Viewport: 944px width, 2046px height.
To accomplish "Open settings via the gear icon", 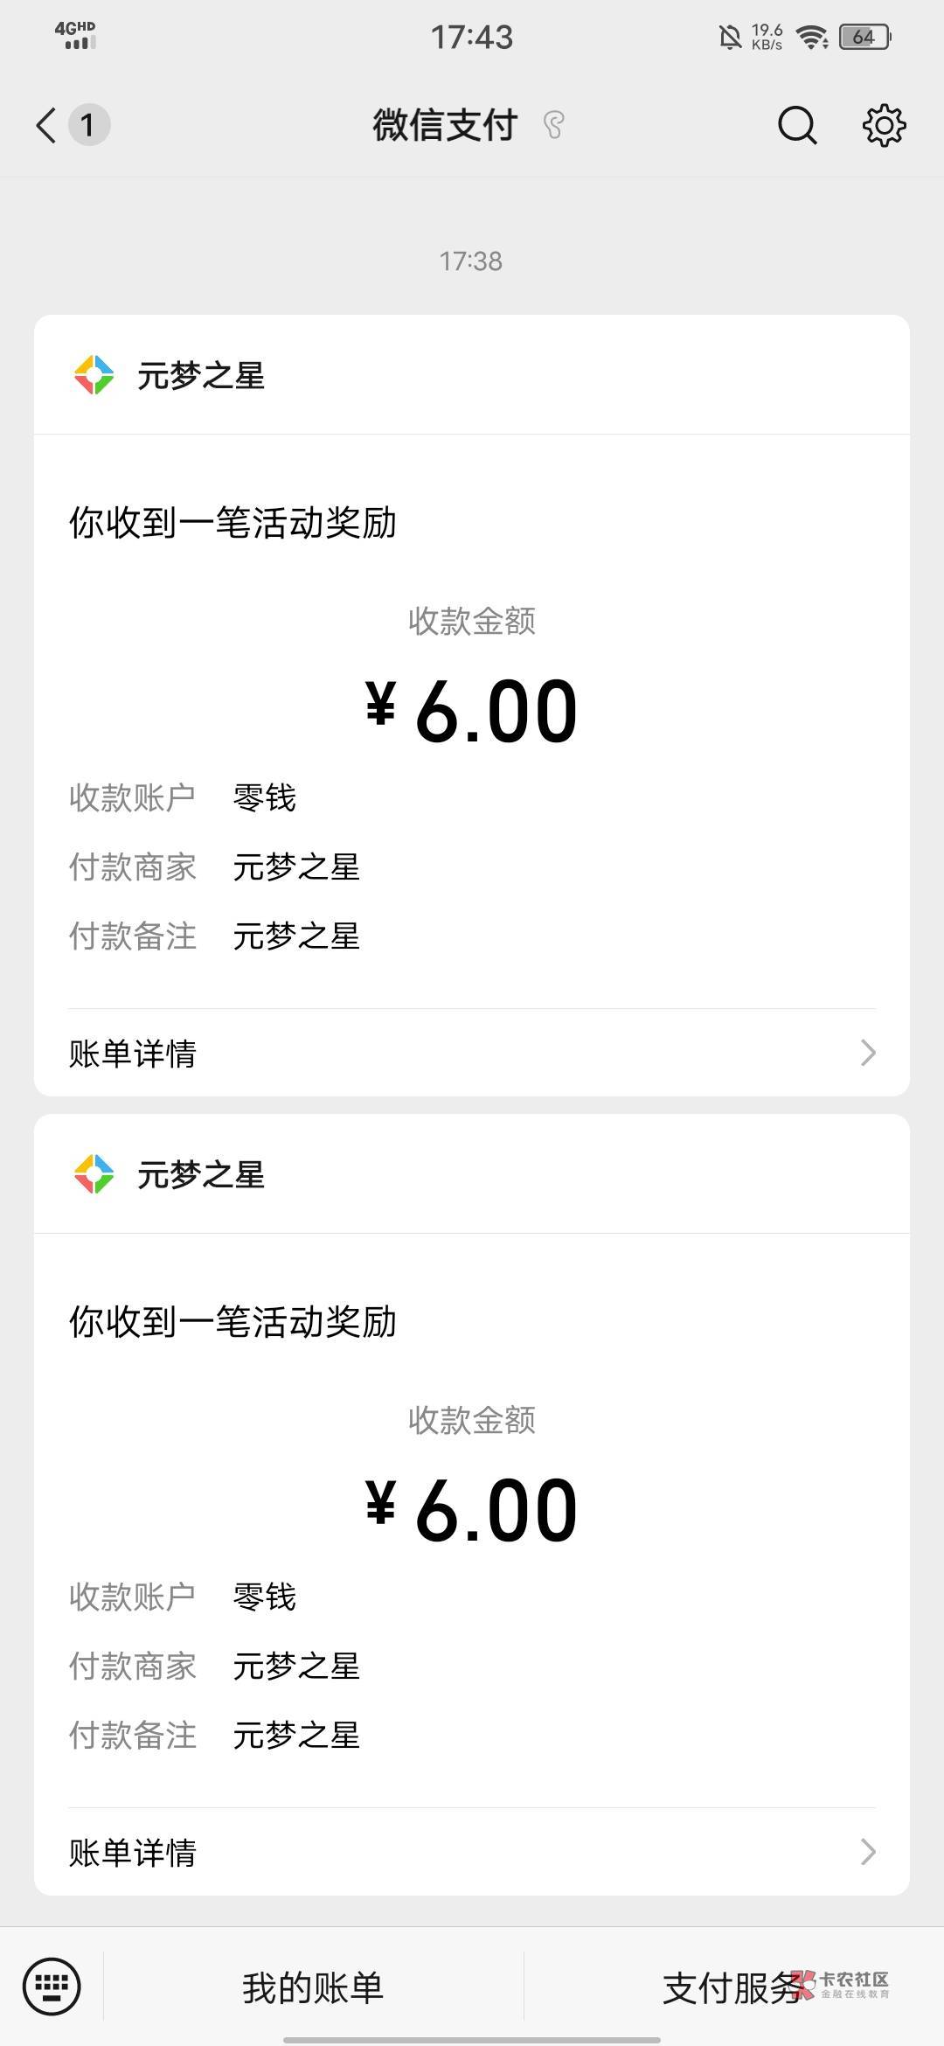I will pos(884,125).
